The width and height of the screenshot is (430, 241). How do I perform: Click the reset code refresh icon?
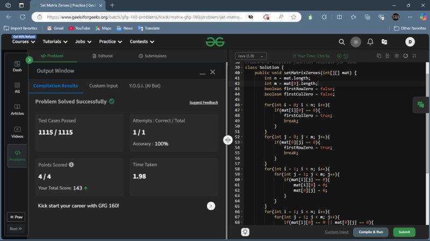(405, 56)
